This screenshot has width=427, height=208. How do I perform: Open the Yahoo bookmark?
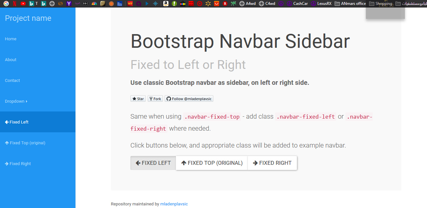pyautogui.click(x=69, y=4)
